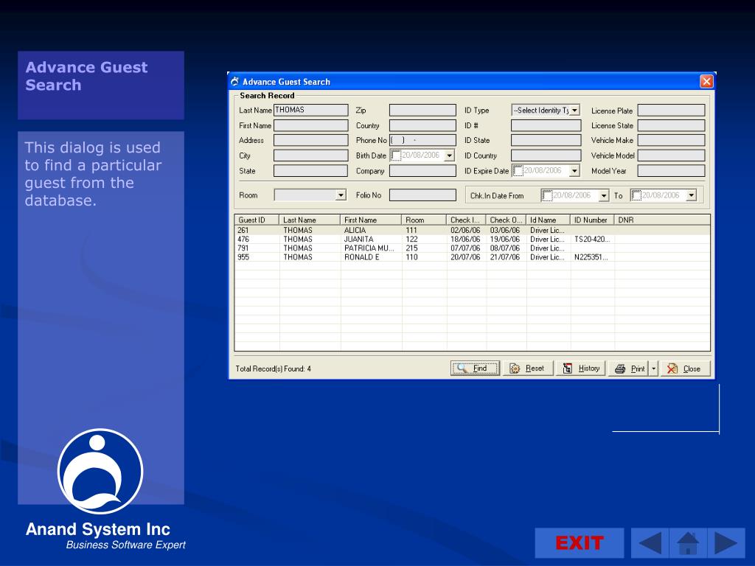Click the Folio No input field
The width and height of the screenshot is (755, 566).
(422, 195)
